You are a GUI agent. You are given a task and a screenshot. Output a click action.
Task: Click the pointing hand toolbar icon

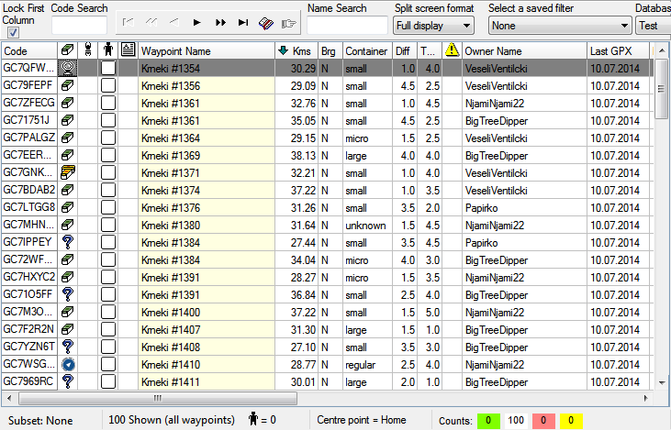pos(289,23)
